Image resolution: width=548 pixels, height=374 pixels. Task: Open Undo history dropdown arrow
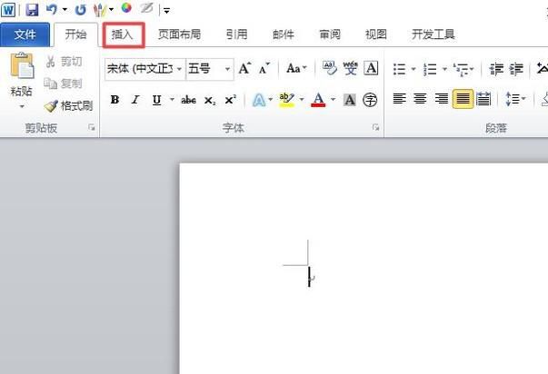[65, 10]
